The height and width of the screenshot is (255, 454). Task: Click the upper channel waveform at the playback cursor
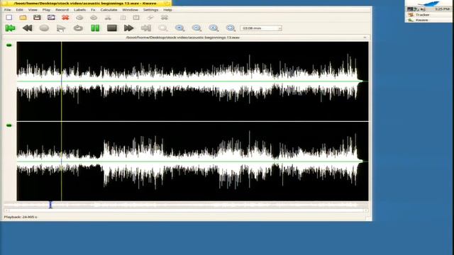coord(62,81)
